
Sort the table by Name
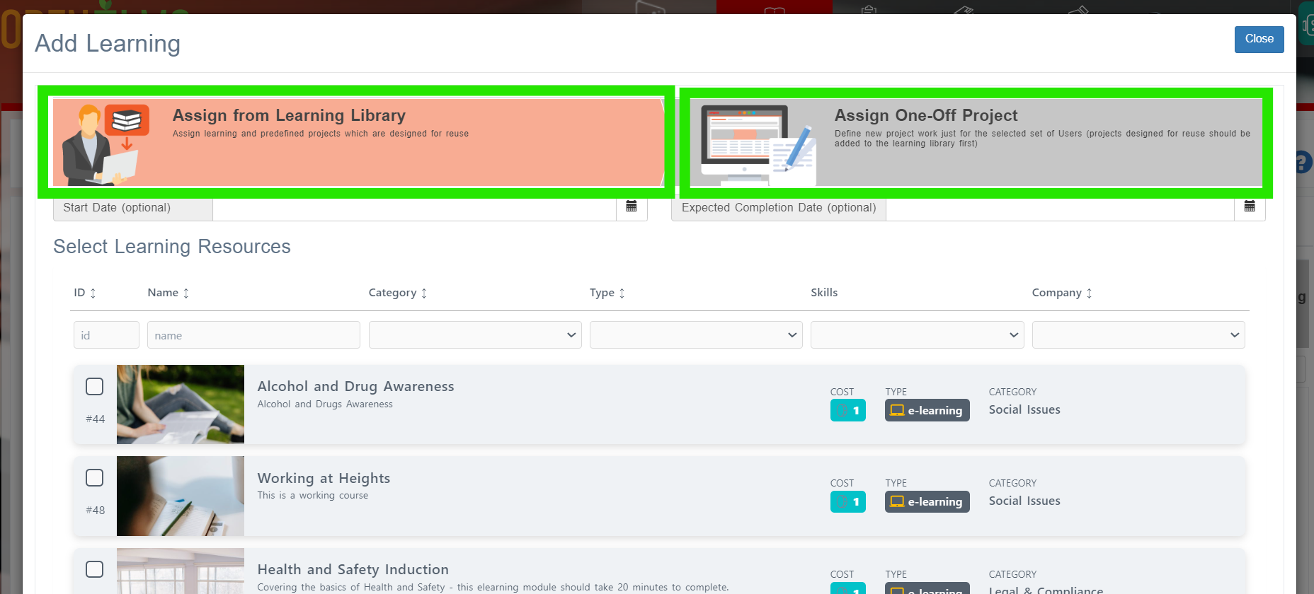point(168,293)
